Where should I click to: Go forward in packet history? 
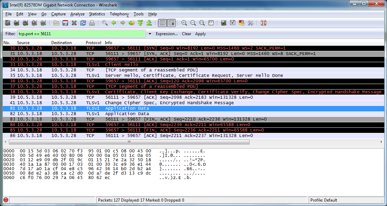tap(123, 23)
